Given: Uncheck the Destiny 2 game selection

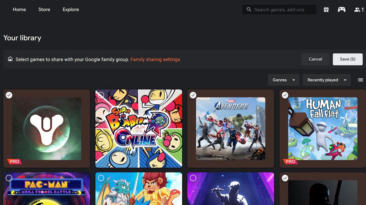Looking at the screenshot, I should pyautogui.click(x=9, y=95).
